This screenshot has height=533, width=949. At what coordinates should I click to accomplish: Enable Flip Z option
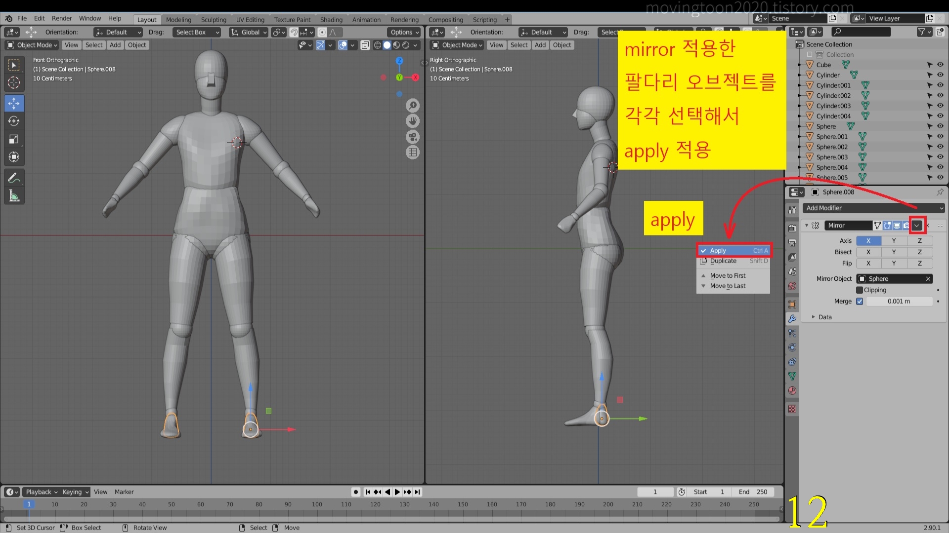click(x=920, y=264)
